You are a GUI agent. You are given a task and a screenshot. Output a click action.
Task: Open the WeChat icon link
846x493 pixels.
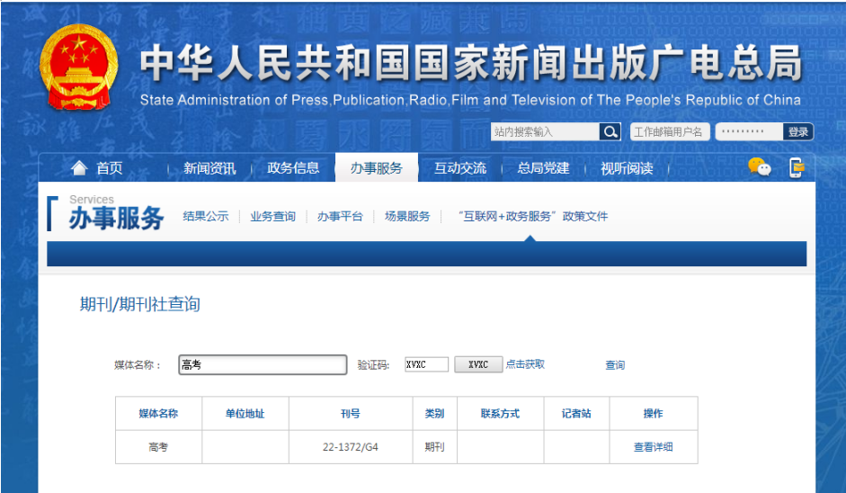tap(760, 168)
